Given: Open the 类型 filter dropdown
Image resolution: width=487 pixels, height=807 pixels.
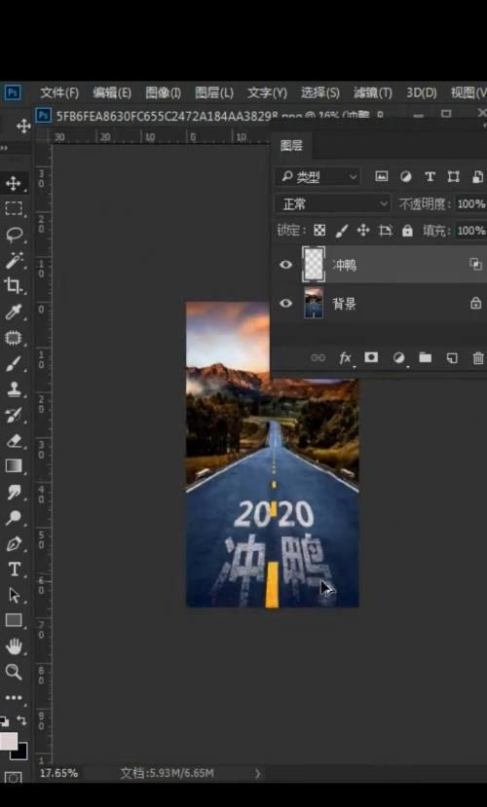Looking at the screenshot, I should [318, 176].
